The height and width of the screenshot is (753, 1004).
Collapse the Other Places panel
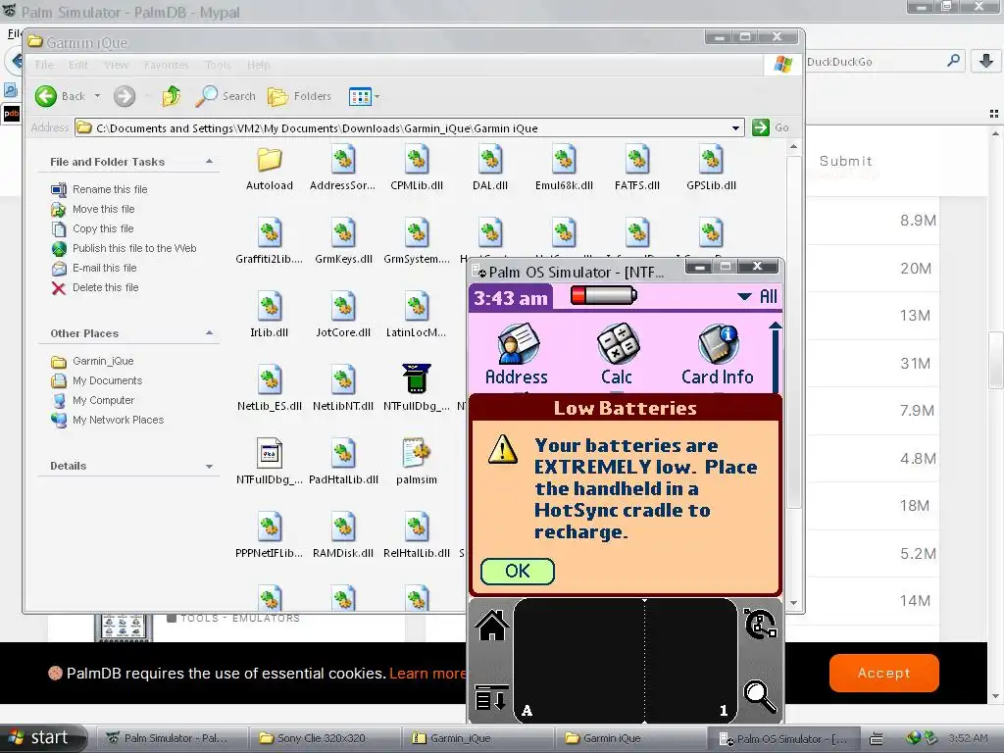click(x=210, y=333)
